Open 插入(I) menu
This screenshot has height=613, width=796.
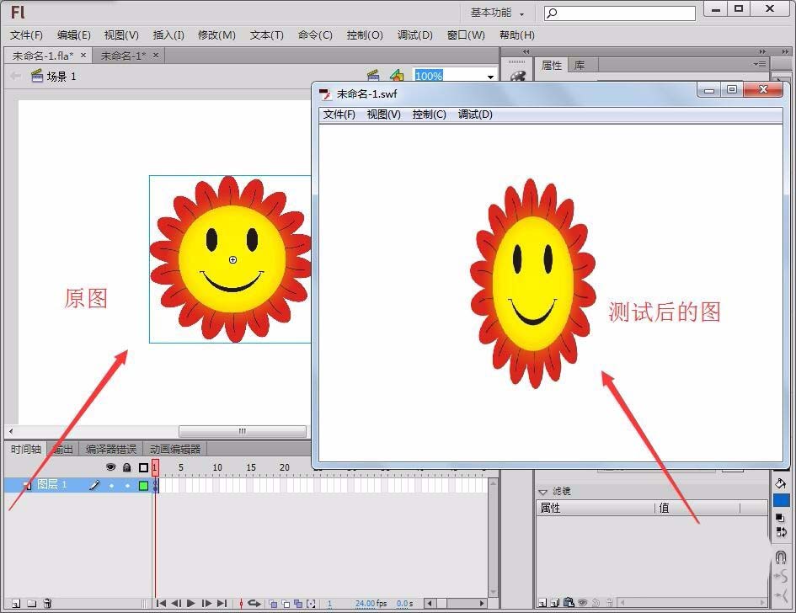168,35
